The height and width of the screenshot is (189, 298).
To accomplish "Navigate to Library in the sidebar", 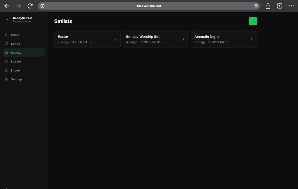I will 24,62.
